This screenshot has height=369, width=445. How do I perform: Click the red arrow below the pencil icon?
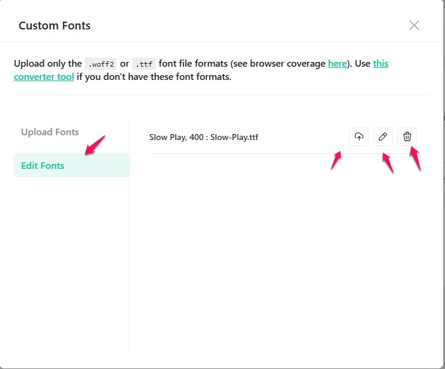(388, 163)
